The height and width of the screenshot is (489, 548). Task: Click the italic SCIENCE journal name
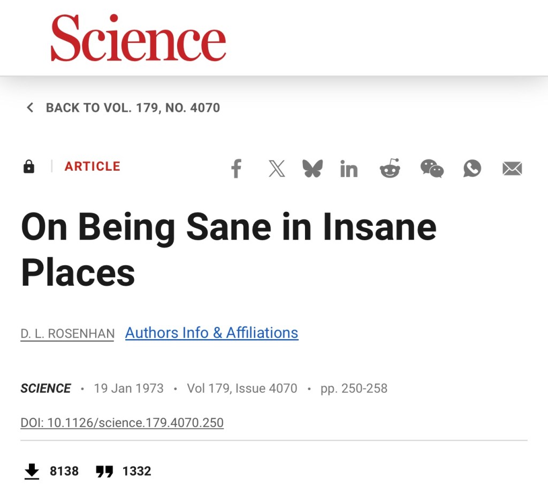(x=45, y=388)
